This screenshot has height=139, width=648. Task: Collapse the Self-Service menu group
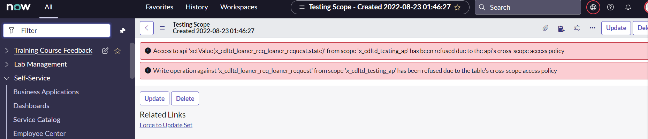coord(7,78)
